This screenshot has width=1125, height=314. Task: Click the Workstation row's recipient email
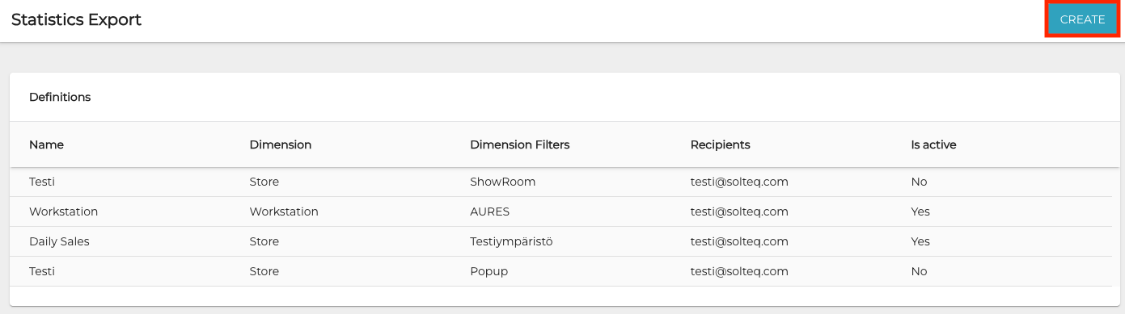739,211
